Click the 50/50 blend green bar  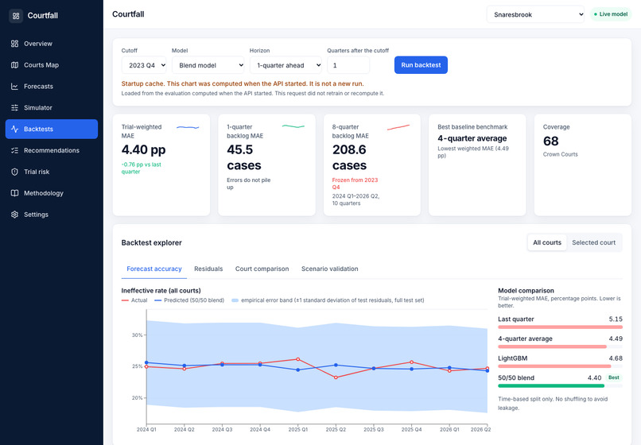pos(551,385)
